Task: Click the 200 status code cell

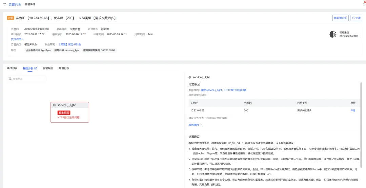Action: (246, 110)
